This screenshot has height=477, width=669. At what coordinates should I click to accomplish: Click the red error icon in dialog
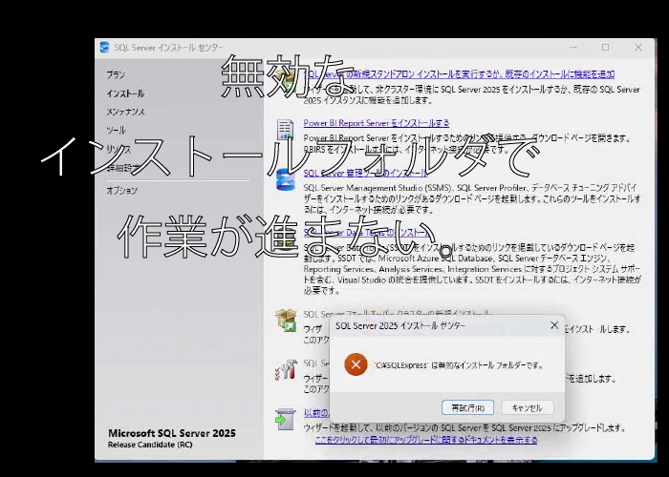[356, 364]
